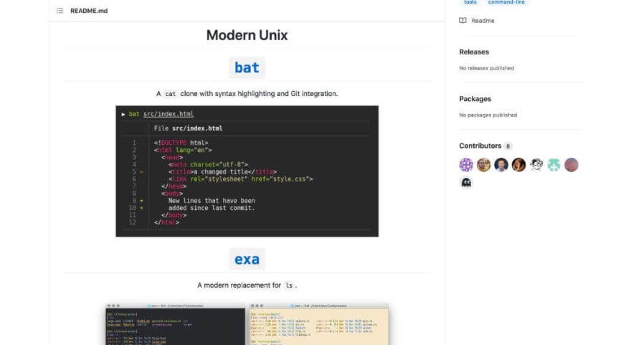
Task: Open the purple patterned contributor avatar
Action: (466, 165)
